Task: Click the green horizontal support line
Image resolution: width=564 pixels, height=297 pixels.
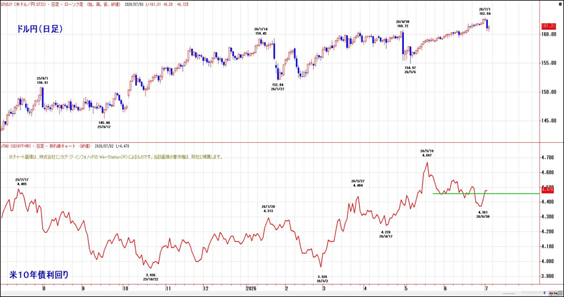Action: 485,194
